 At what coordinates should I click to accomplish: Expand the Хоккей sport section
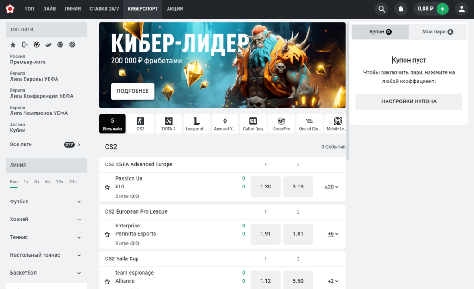click(46, 220)
